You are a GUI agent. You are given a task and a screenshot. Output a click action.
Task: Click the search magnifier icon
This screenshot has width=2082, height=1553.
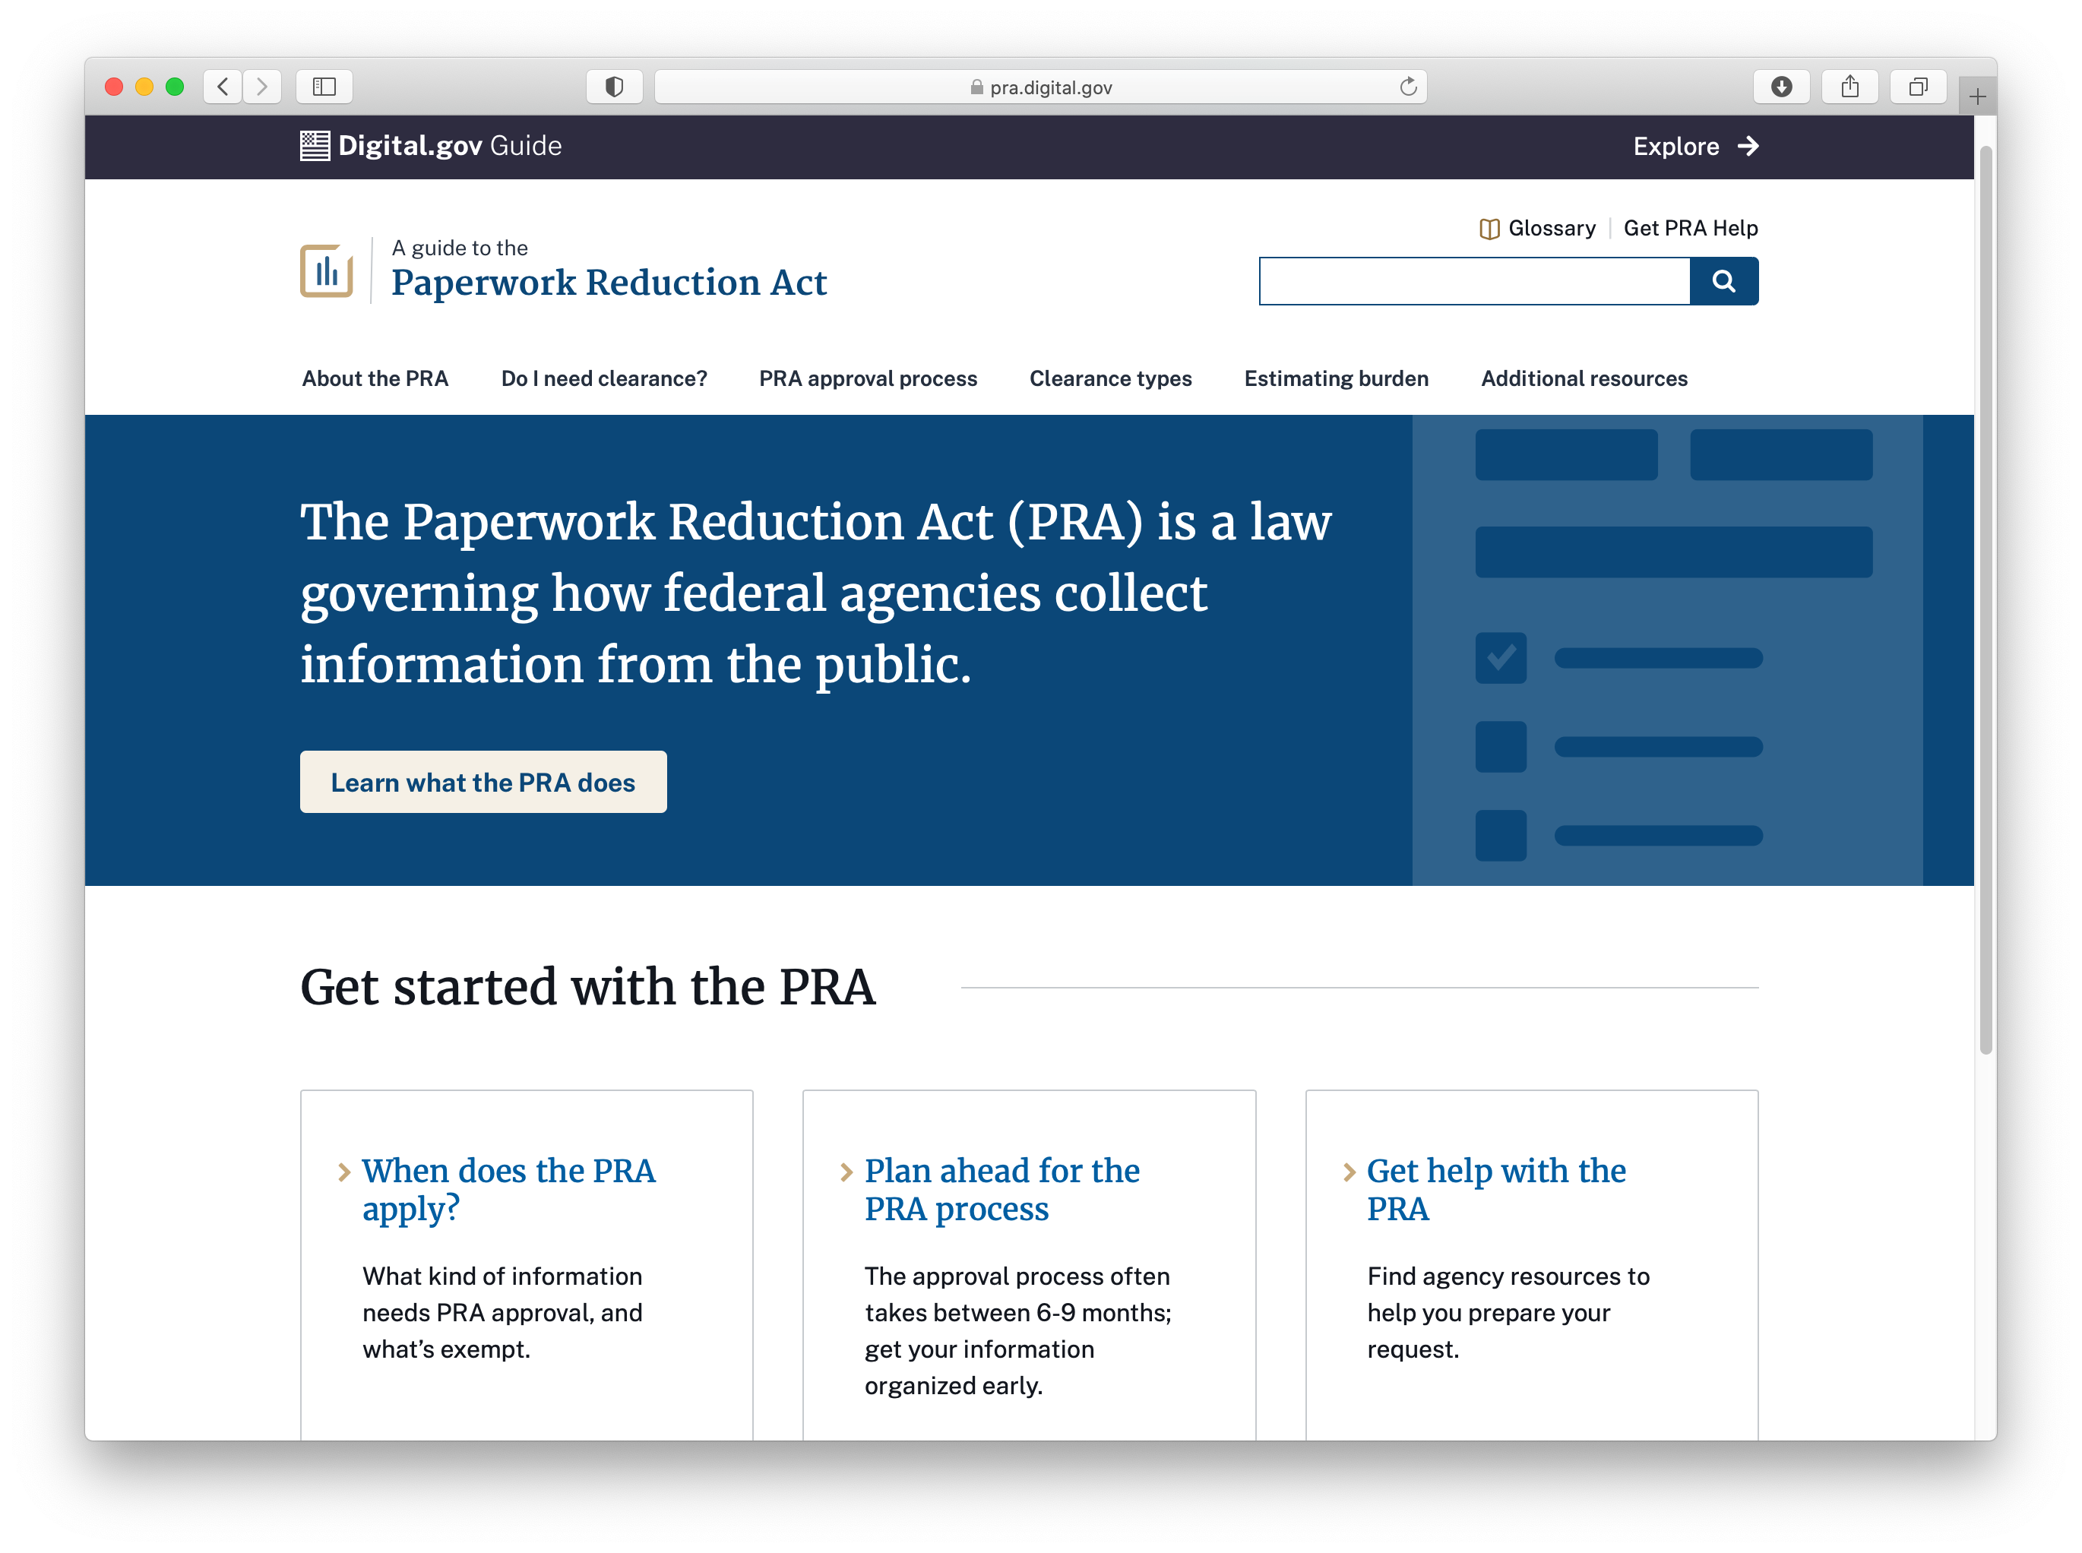pyautogui.click(x=1723, y=280)
